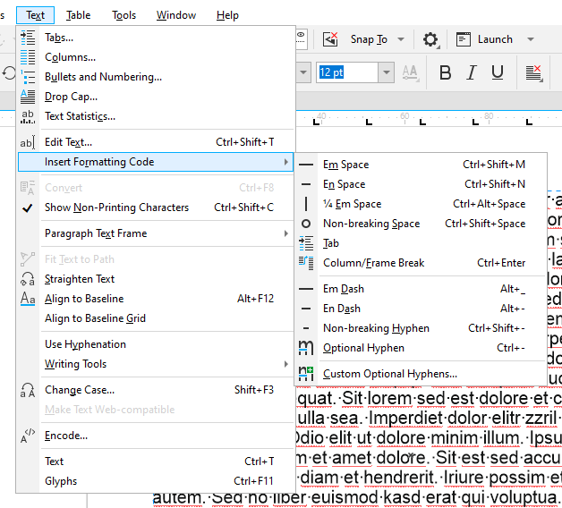Expand the Writing Tools submenu
The image size is (562, 508).
pyautogui.click(x=286, y=364)
